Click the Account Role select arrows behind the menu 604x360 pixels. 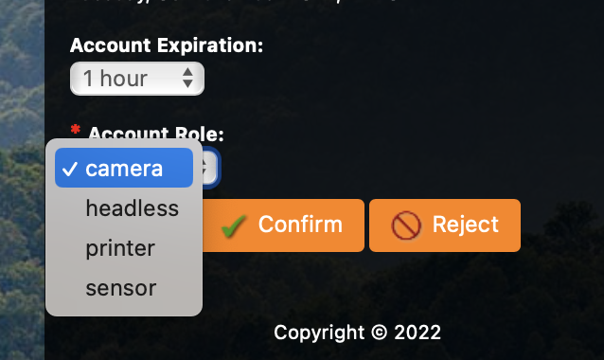210,169
